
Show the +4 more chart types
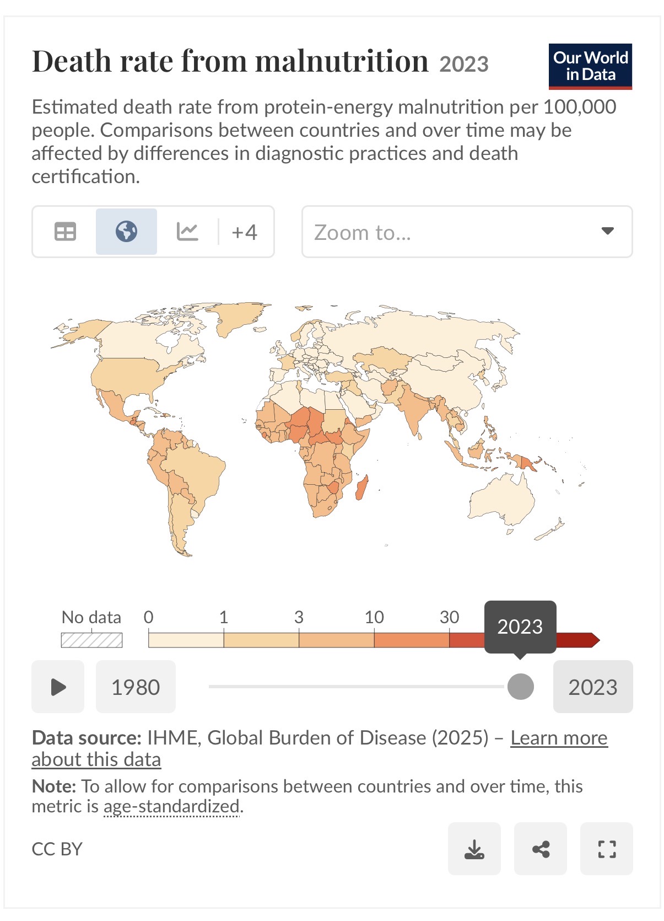tap(245, 232)
